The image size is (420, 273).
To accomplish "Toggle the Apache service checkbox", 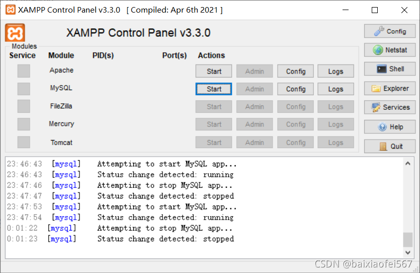I will 24,71.
